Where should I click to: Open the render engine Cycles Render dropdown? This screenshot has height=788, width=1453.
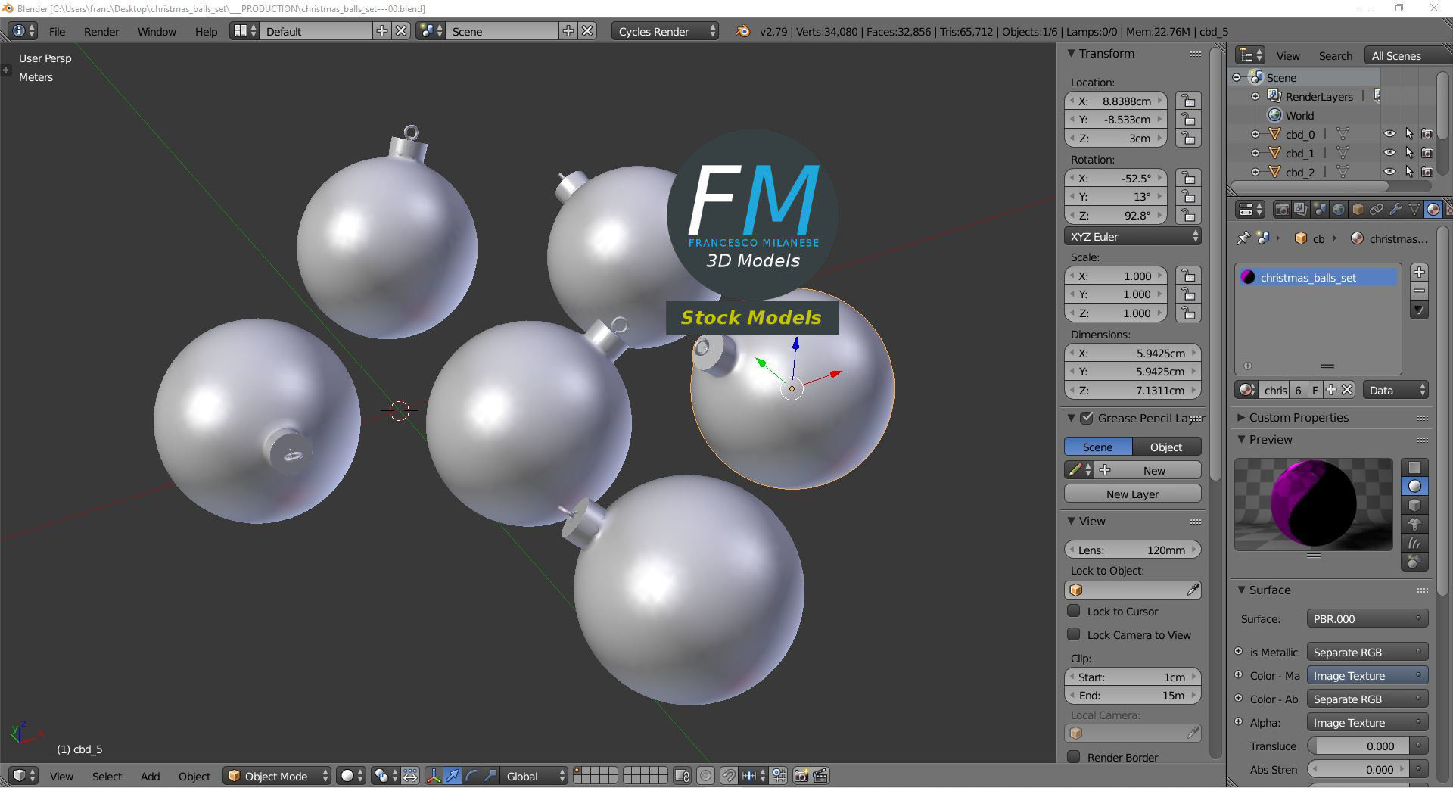[664, 31]
